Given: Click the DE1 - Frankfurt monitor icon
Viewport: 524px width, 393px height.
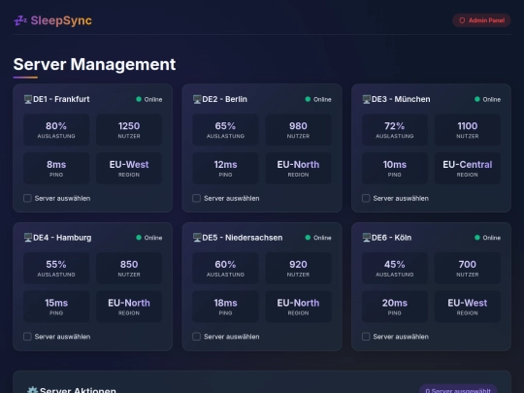Looking at the screenshot, I should (x=28, y=99).
